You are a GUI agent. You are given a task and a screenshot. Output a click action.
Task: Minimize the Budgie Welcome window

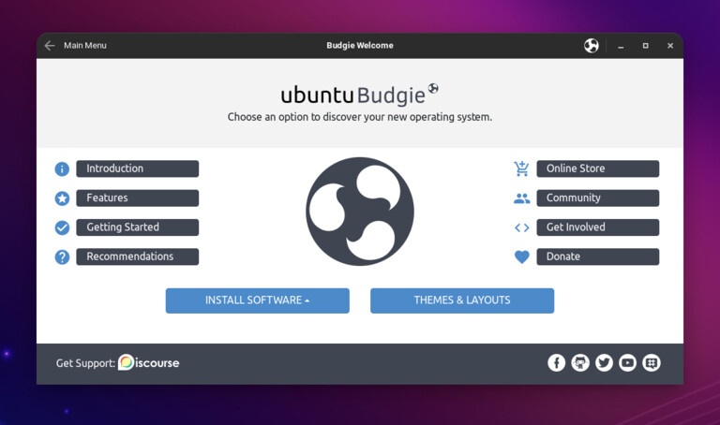(621, 46)
